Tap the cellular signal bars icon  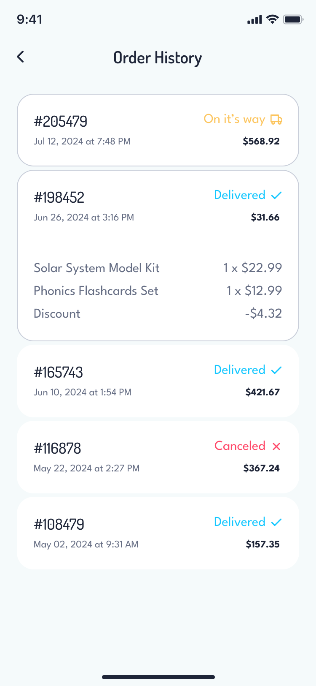pyautogui.click(x=254, y=19)
